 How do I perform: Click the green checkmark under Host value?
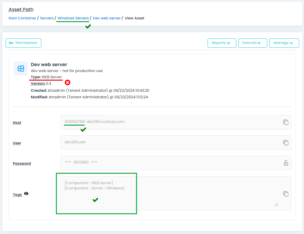click(x=83, y=129)
